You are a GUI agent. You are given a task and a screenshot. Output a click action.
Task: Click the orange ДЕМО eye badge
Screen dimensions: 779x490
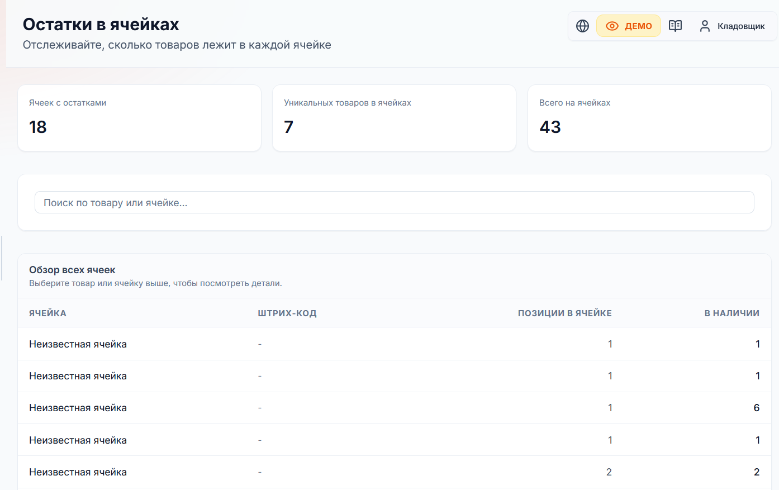pos(629,26)
